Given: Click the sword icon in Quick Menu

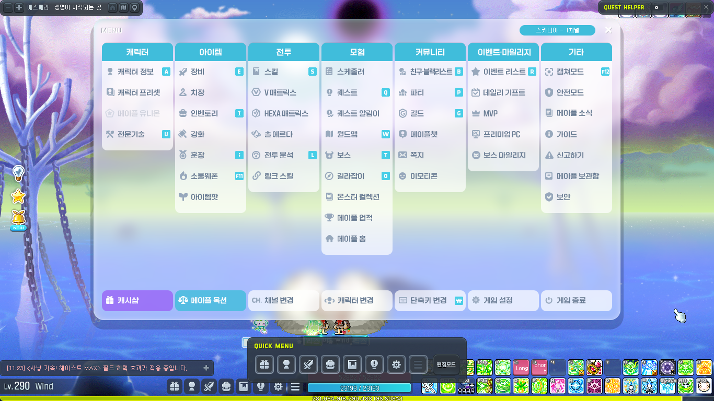Looking at the screenshot, I should click(308, 364).
